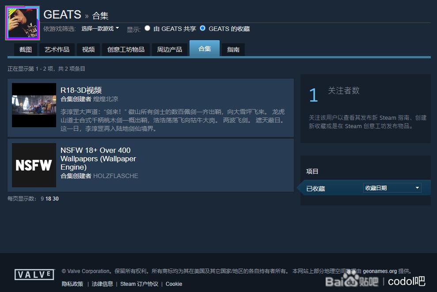Image resolution: width=437 pixels, height=292 pixels.
Task: Switch to the 艺术作品 tab
Action: click(57, 49)
